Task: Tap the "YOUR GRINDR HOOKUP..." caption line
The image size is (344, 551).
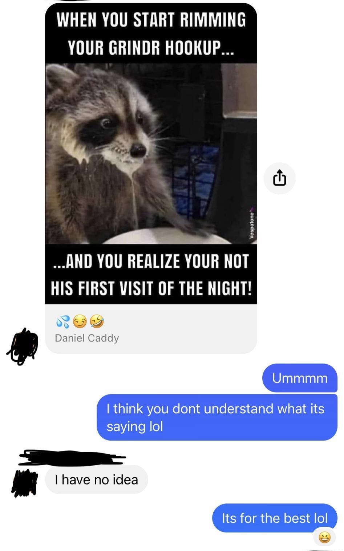Action: click(x=151, y=47)
